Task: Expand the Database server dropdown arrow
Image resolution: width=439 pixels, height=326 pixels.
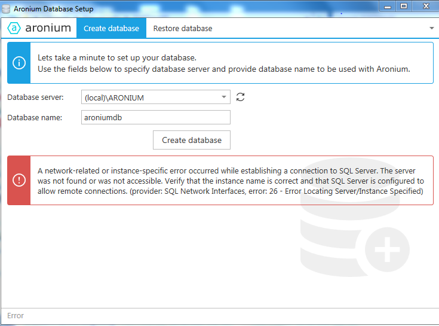Action: click(223, 97)
